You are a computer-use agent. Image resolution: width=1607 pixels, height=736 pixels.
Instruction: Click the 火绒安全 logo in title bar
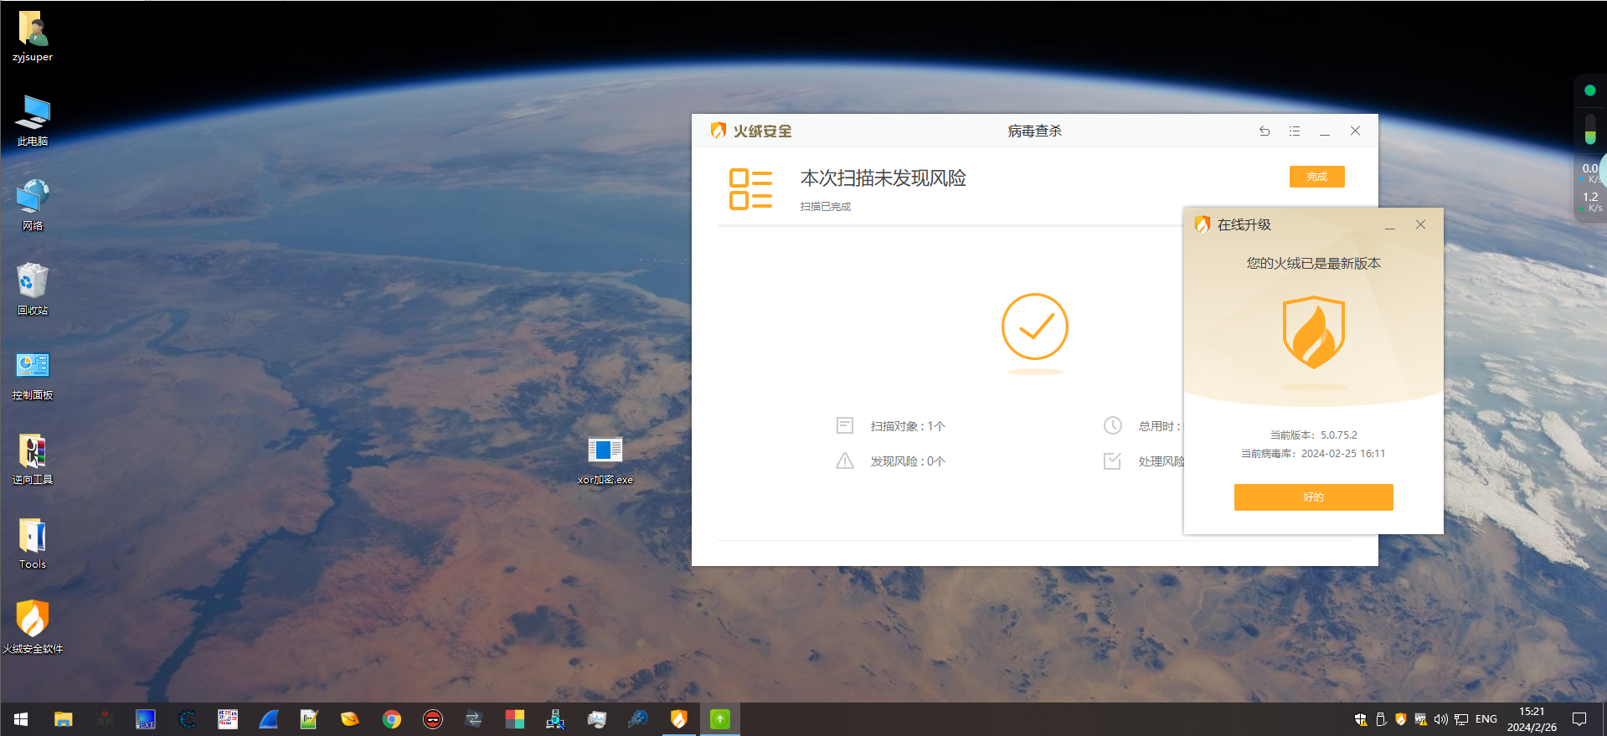pyautogui.click(x=750, y=131)
